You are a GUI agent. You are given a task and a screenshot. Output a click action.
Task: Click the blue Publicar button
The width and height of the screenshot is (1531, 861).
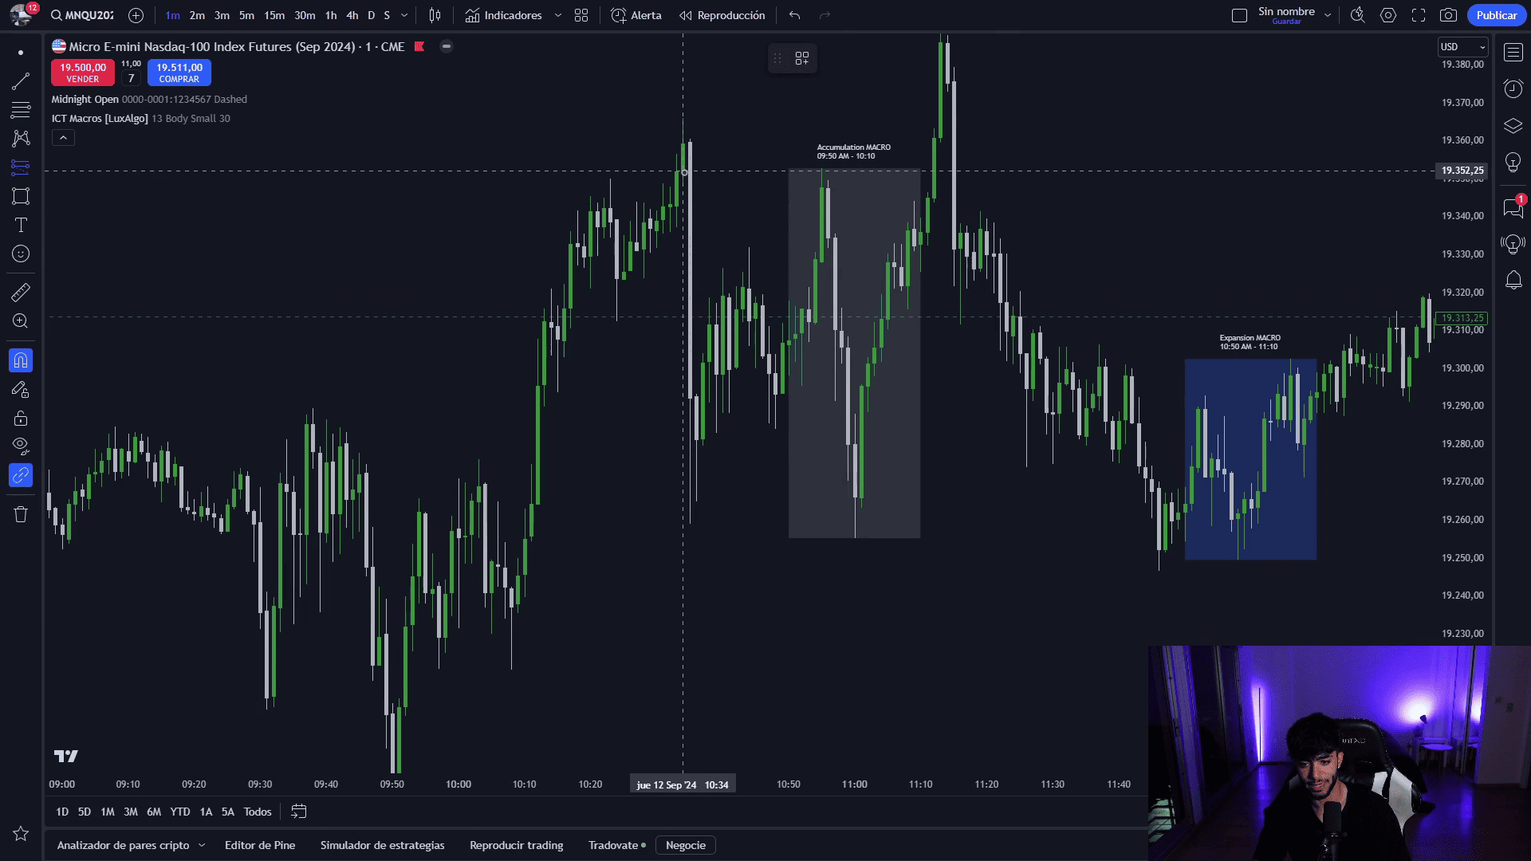tap(1496, 15)
